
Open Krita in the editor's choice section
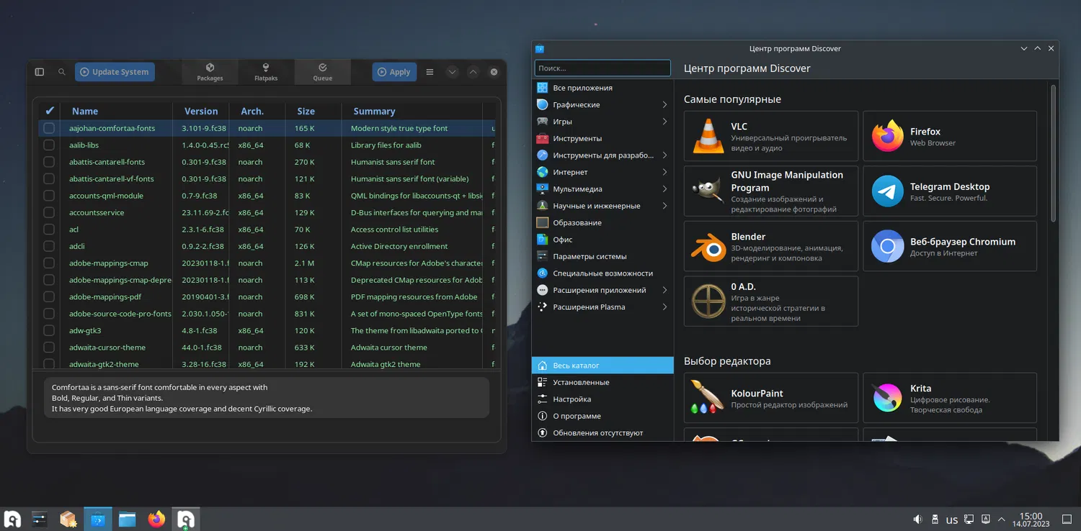(x=949, y=398)
